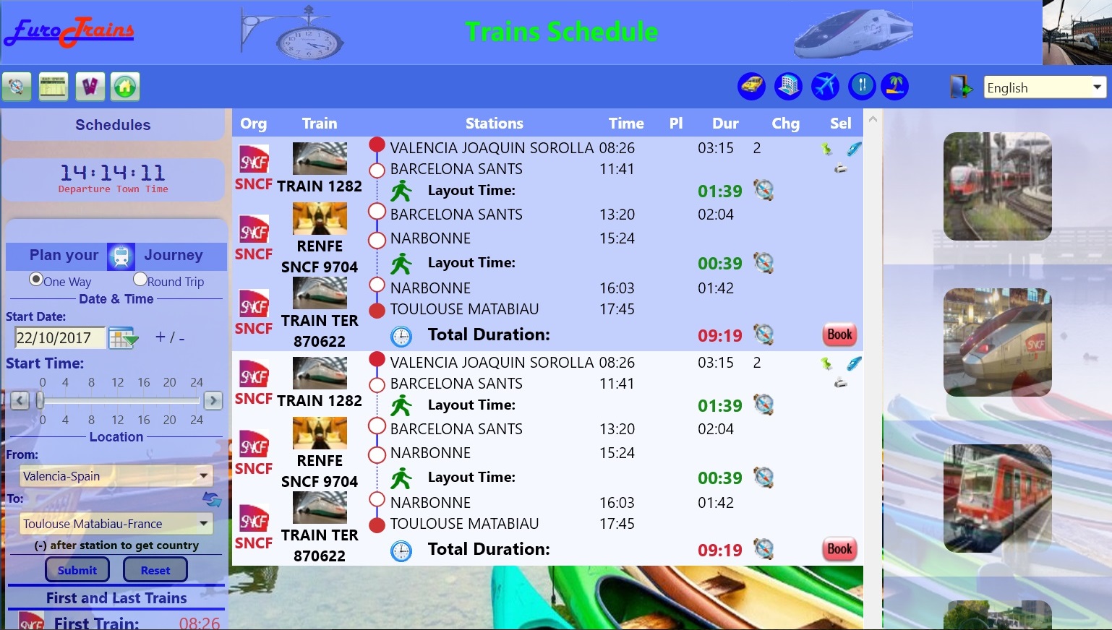Click the results scrollbar up arrow
Viewport: 1112px width, 630px height.
click(x=873, y=119)
